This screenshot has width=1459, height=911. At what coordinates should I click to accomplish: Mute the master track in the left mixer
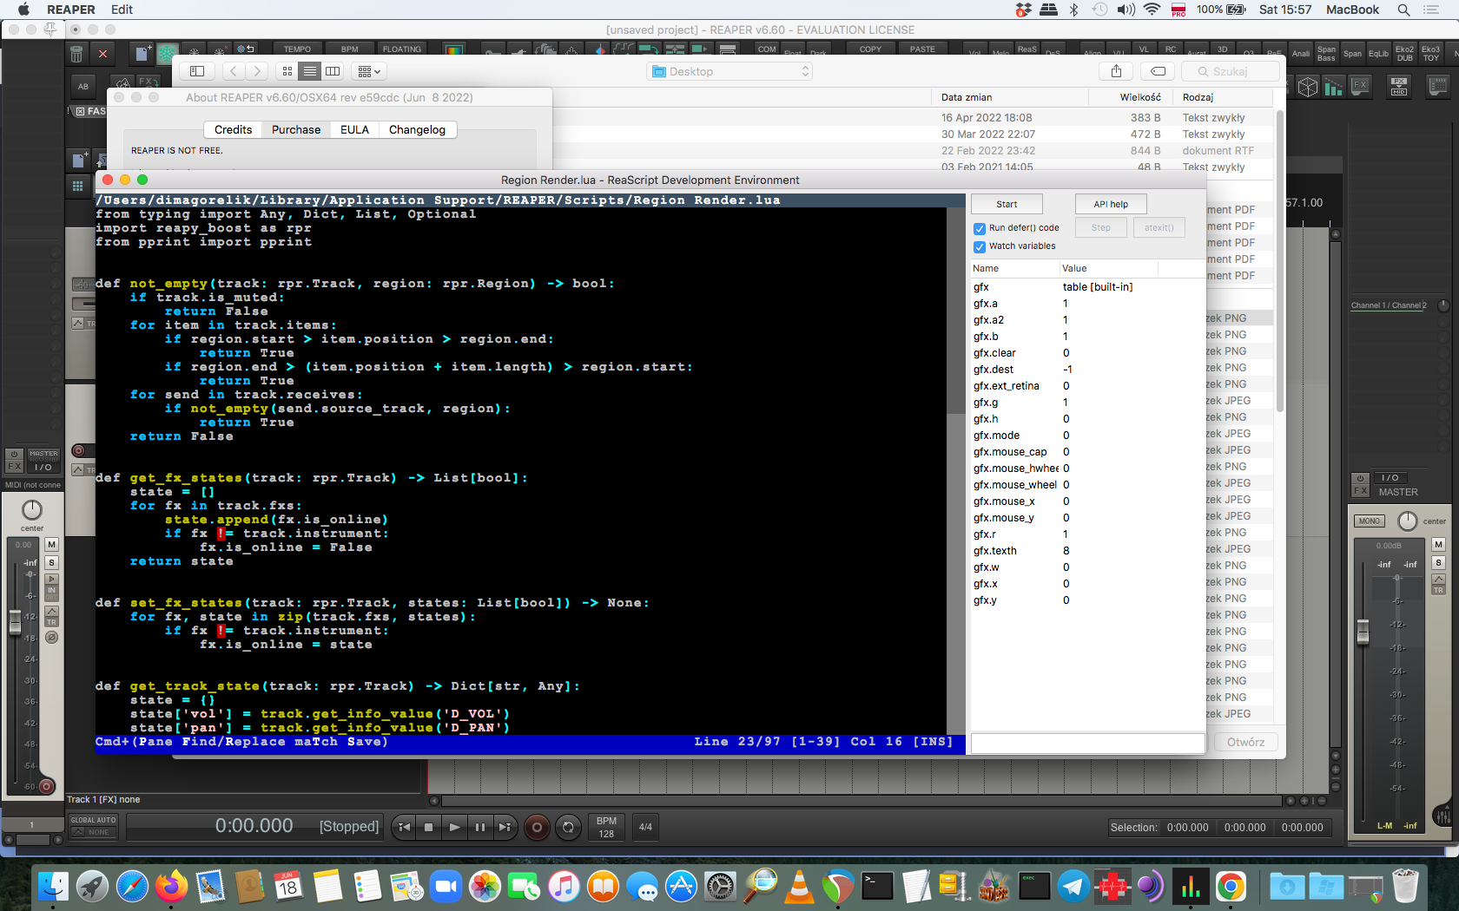pyautogui.click(x=51, y=545)
